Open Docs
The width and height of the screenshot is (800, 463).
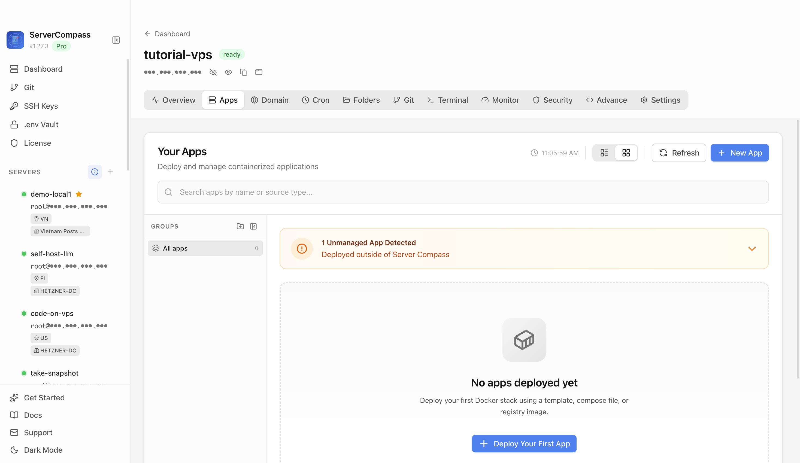coord(26,415)
